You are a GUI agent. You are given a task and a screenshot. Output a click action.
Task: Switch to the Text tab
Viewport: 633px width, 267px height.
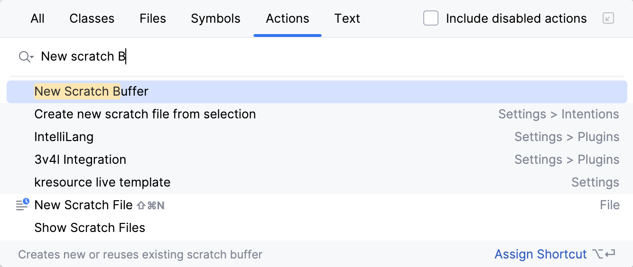(x=347, y=18)
